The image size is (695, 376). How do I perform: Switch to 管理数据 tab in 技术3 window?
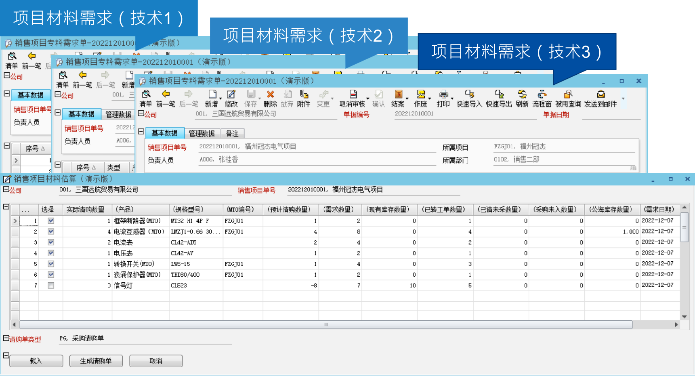point(202,133)
